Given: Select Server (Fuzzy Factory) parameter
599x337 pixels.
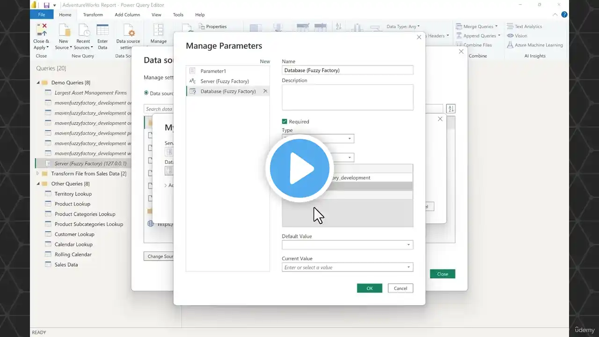Looking at the screenshot, I should tap(228, 81).
